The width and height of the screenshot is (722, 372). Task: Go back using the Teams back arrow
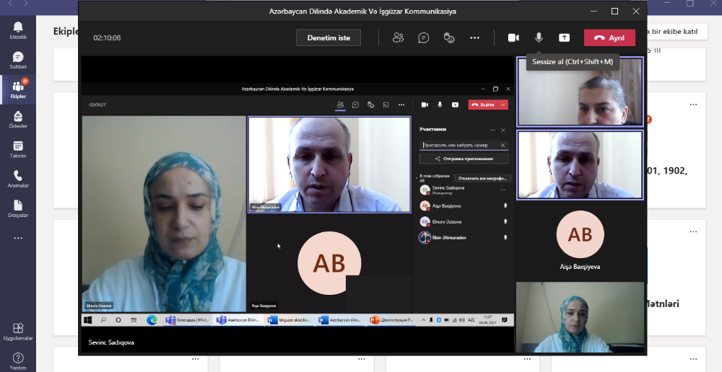click(x=10, y=3)
